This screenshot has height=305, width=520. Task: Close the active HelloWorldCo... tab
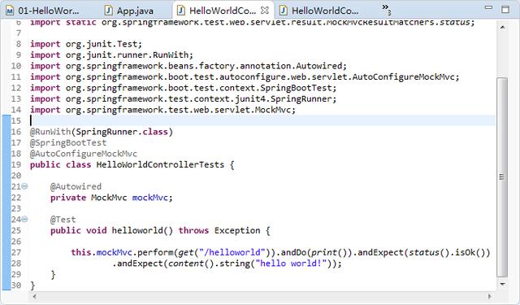pyautogui.click(x=265, y=11)
